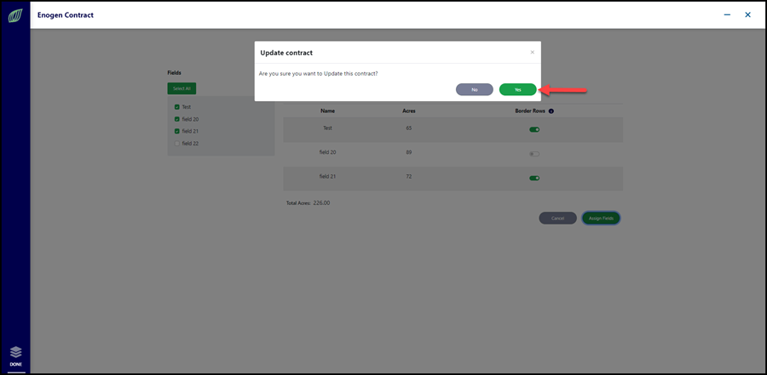Image resolution: width=767 pixels, height=375 pixels.
Task: Click the Select All button
Action: click(182, 89)
